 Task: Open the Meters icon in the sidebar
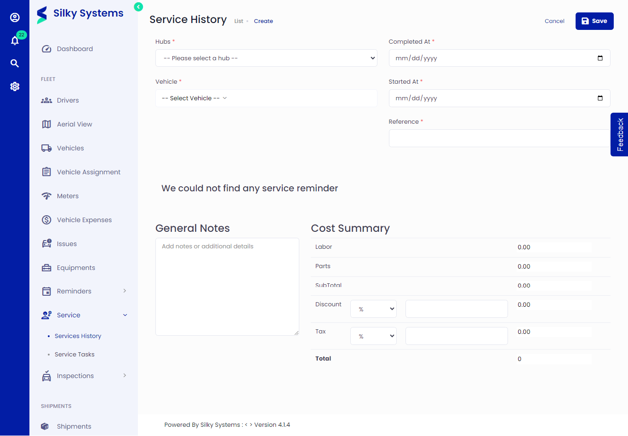46,195
